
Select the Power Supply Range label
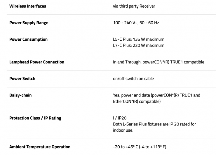tap(29, 23)
